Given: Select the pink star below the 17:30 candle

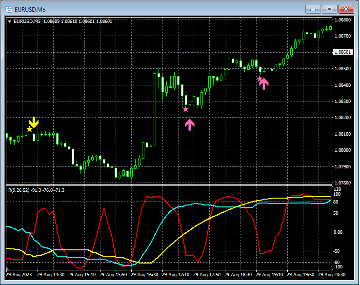Looking at the screenshot, I should [x=185, y=109].
